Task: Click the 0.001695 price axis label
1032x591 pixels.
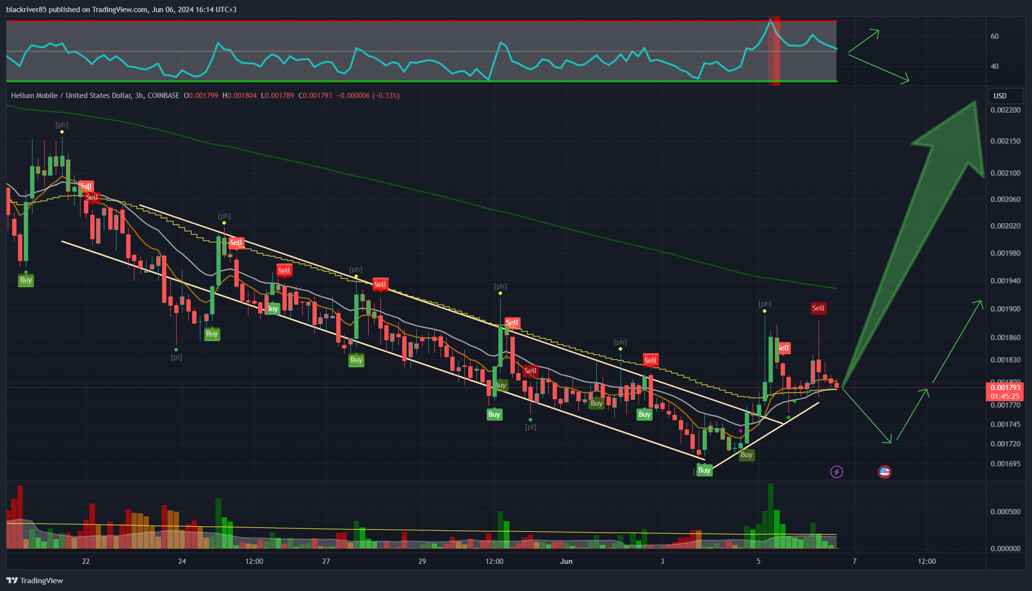Action: (1005, 464)
